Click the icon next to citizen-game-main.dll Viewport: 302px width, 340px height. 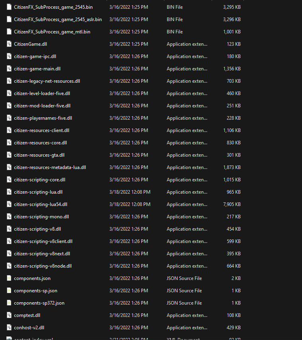pyautogui.click(x=9, y=69)
